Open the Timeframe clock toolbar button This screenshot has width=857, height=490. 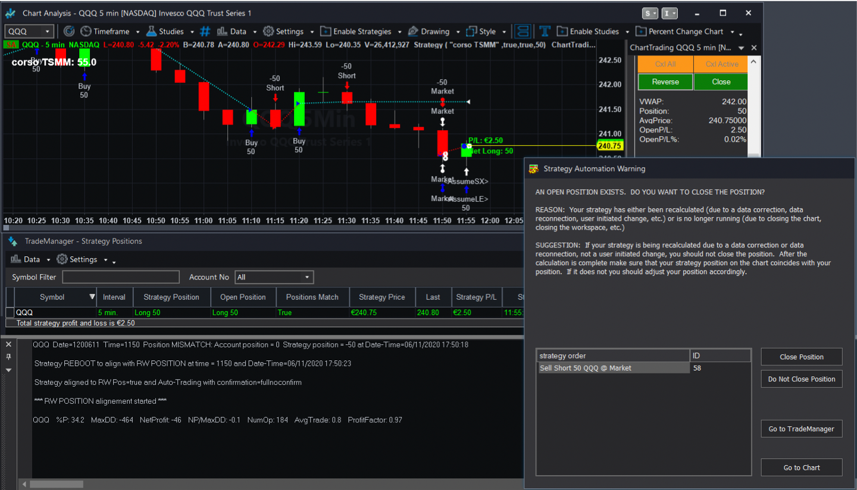click(106, 32)
